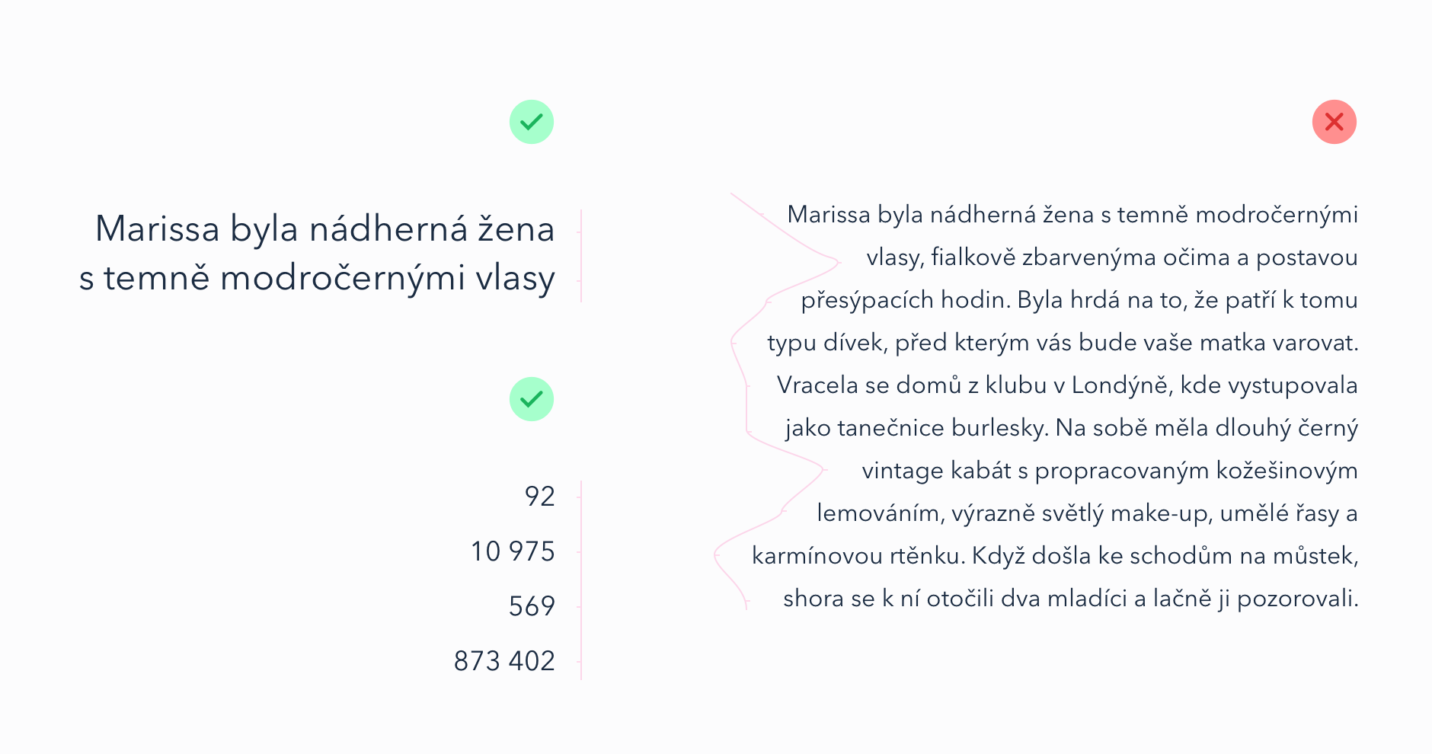Click the line starting 'typu dívek'
The image size is (1432, 754).
[1063, 343]
